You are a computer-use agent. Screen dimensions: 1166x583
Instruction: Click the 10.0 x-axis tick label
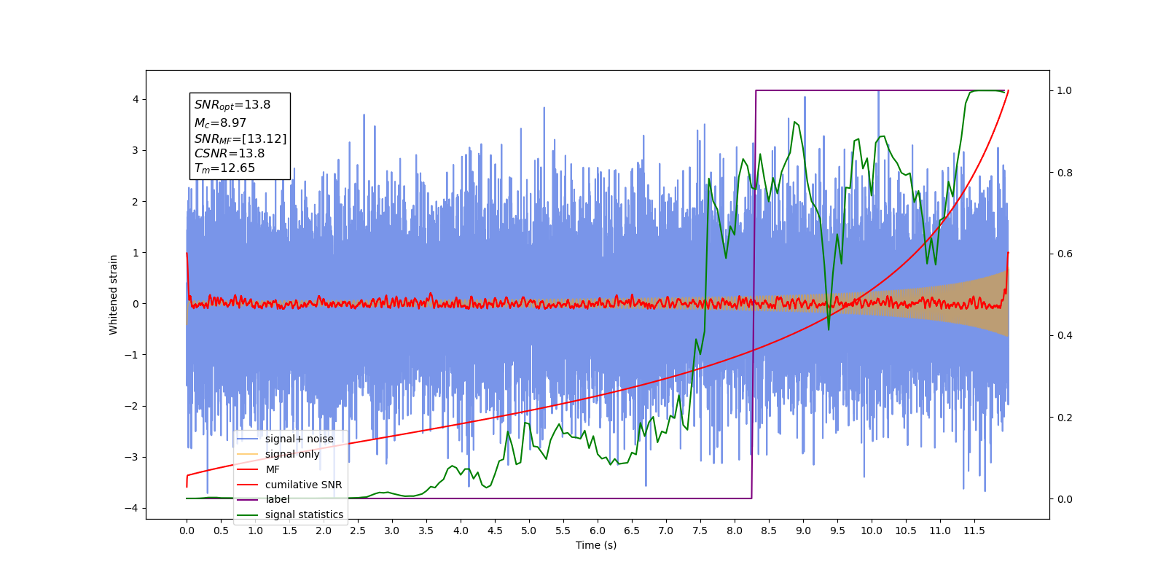(872, 531)
